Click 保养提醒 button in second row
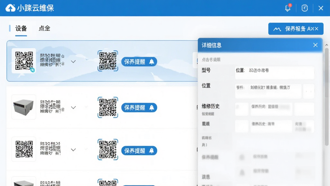 (139, 108)
